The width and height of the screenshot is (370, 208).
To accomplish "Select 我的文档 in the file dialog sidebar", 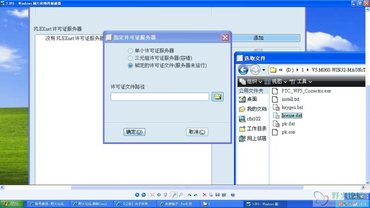I will point(253,109).
